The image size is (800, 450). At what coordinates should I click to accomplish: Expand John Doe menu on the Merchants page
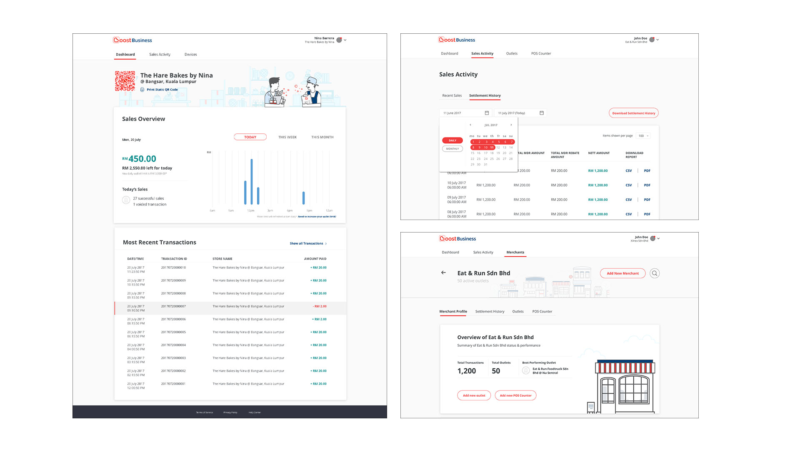[x=658, y=238]
